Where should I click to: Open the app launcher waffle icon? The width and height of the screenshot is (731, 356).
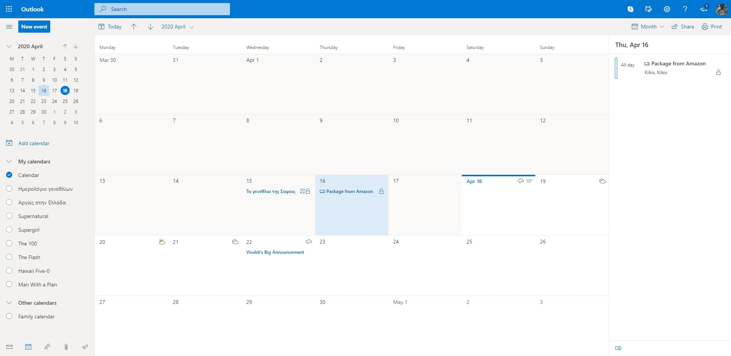9,9
